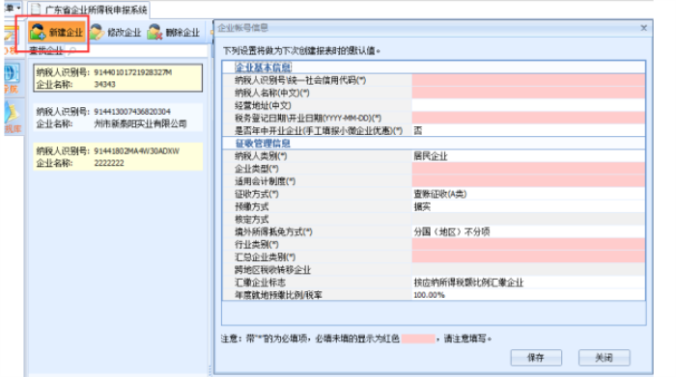Click the search magnifier icon beside 查找企业
676x377 pixels.
[72, 51]
